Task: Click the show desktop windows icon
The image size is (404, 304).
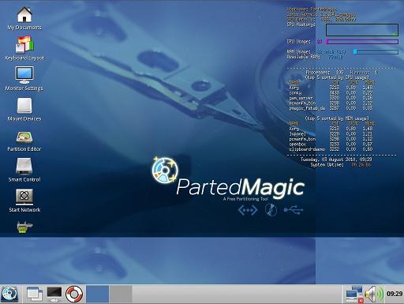Action: pyautogui.click(x=35, y=294)
